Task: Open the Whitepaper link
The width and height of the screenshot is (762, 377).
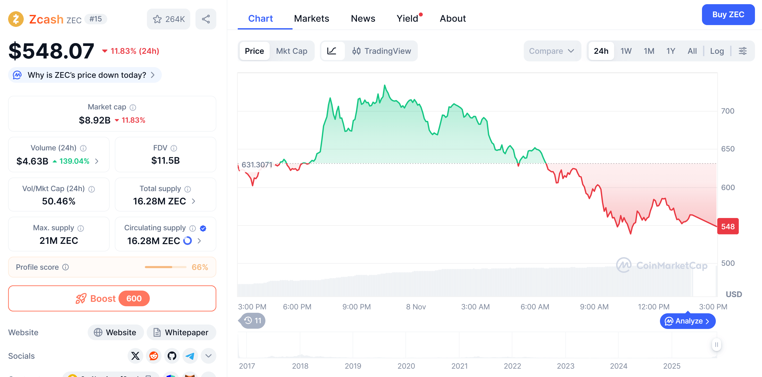Action: click(181, 332)
